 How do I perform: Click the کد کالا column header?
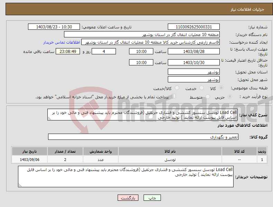tap(239, 151)
